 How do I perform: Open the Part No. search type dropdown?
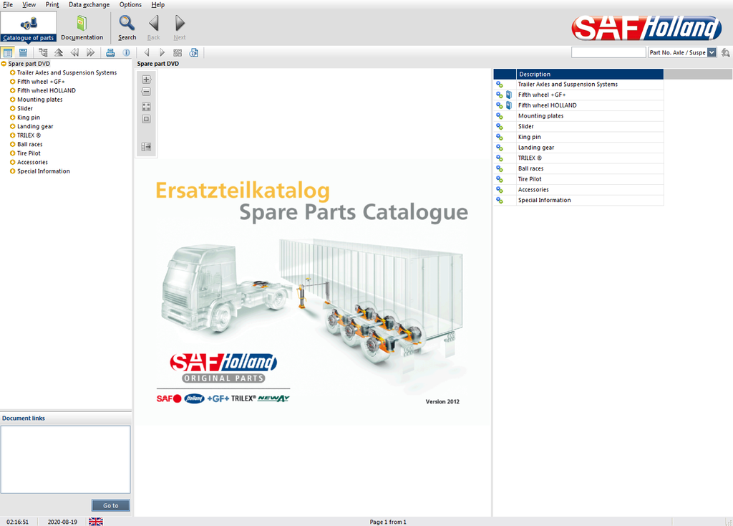coord(712,52)
